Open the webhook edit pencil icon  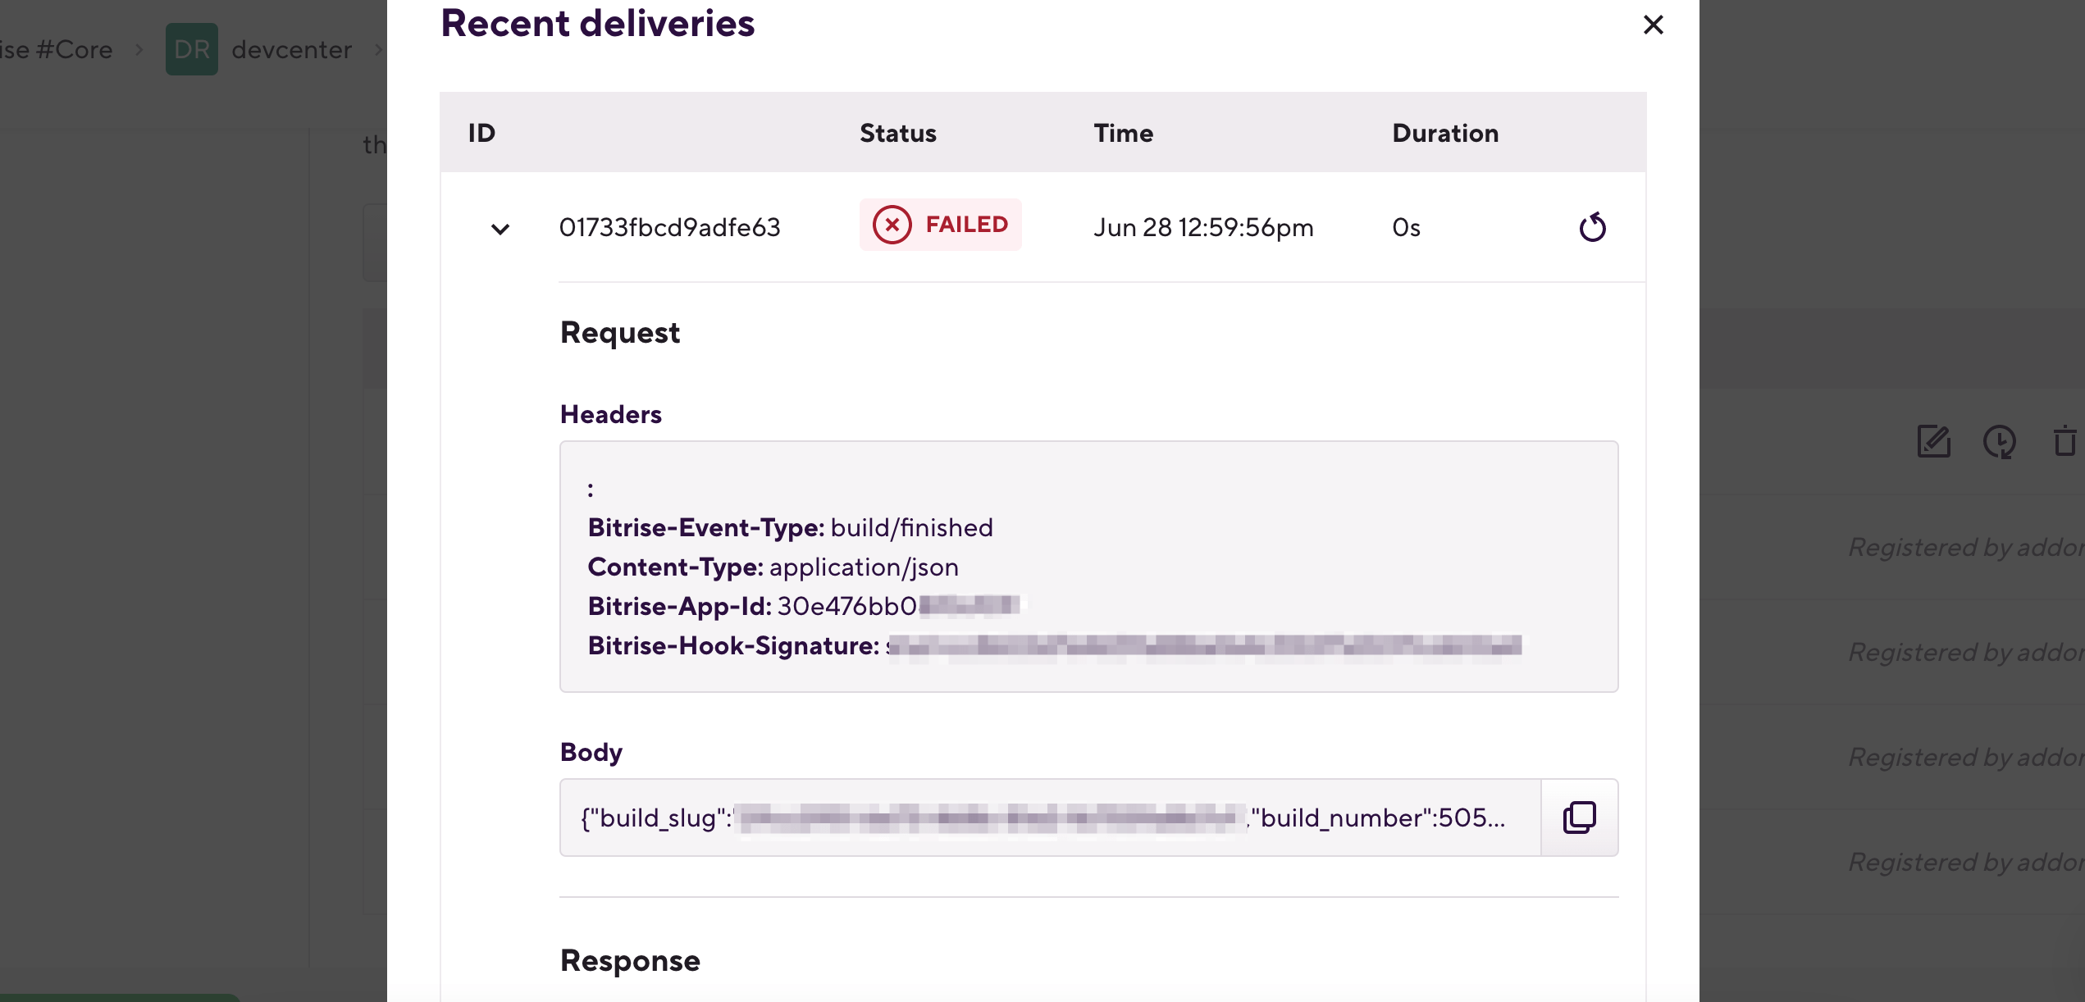1934,443
